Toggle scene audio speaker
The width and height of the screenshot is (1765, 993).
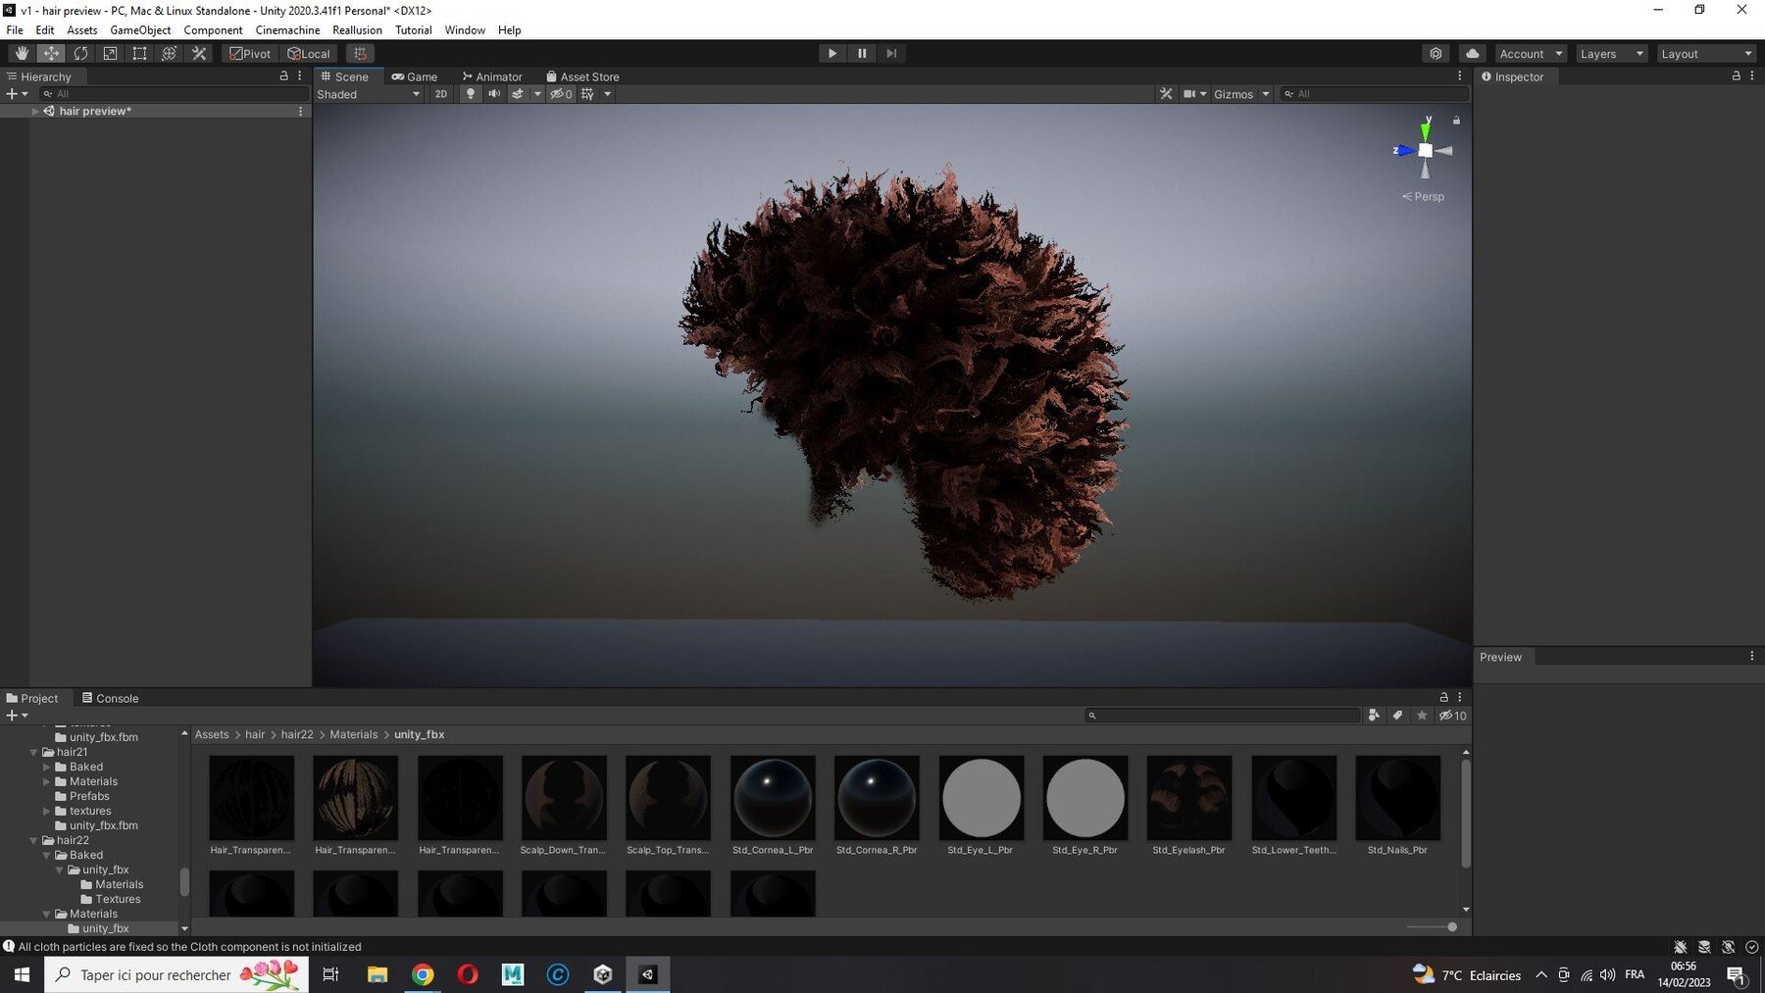pyautogui.click(x=494, y=94)
